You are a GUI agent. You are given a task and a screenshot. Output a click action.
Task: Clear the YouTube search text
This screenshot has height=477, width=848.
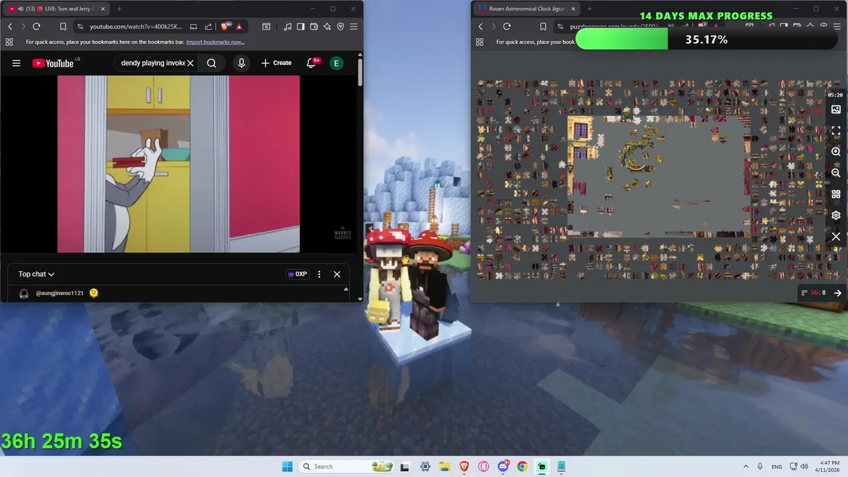coord(190,63)
